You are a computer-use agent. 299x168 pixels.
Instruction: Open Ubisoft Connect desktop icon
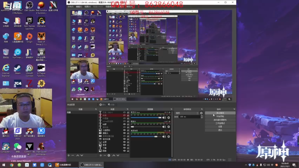point(30,71)
